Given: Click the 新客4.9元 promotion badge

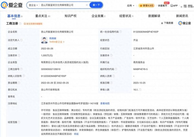Looking at the screenshot, I should 146,6.
